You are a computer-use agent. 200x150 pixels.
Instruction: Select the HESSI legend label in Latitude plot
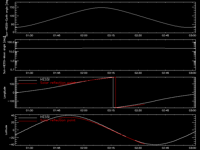[x=45, y=117]
